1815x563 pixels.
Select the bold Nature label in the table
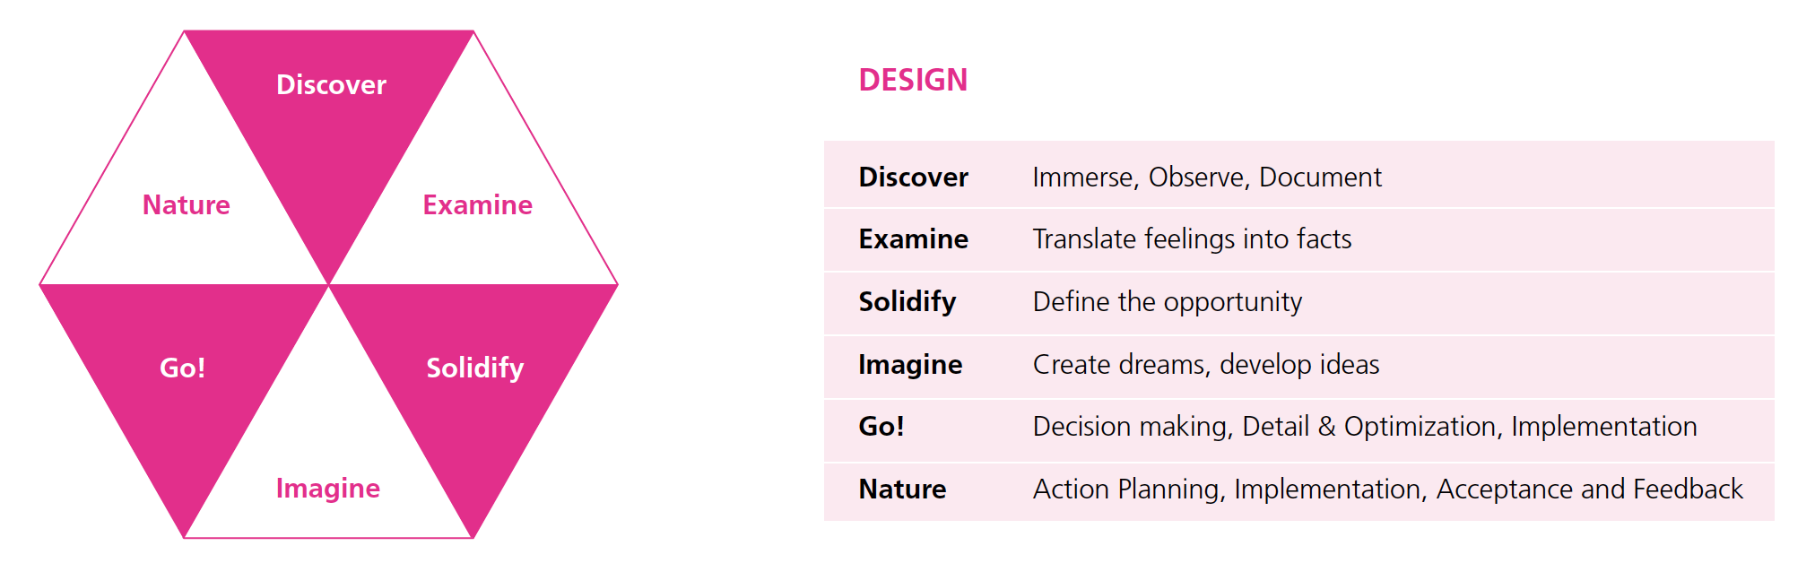(x=902, y=489)
